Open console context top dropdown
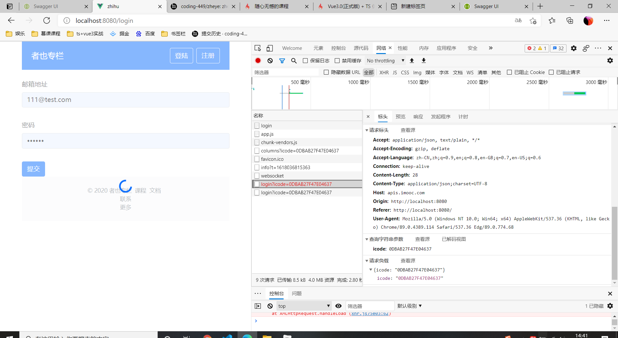This screenshot has width=618, height=338. click(x=304, y=306)
